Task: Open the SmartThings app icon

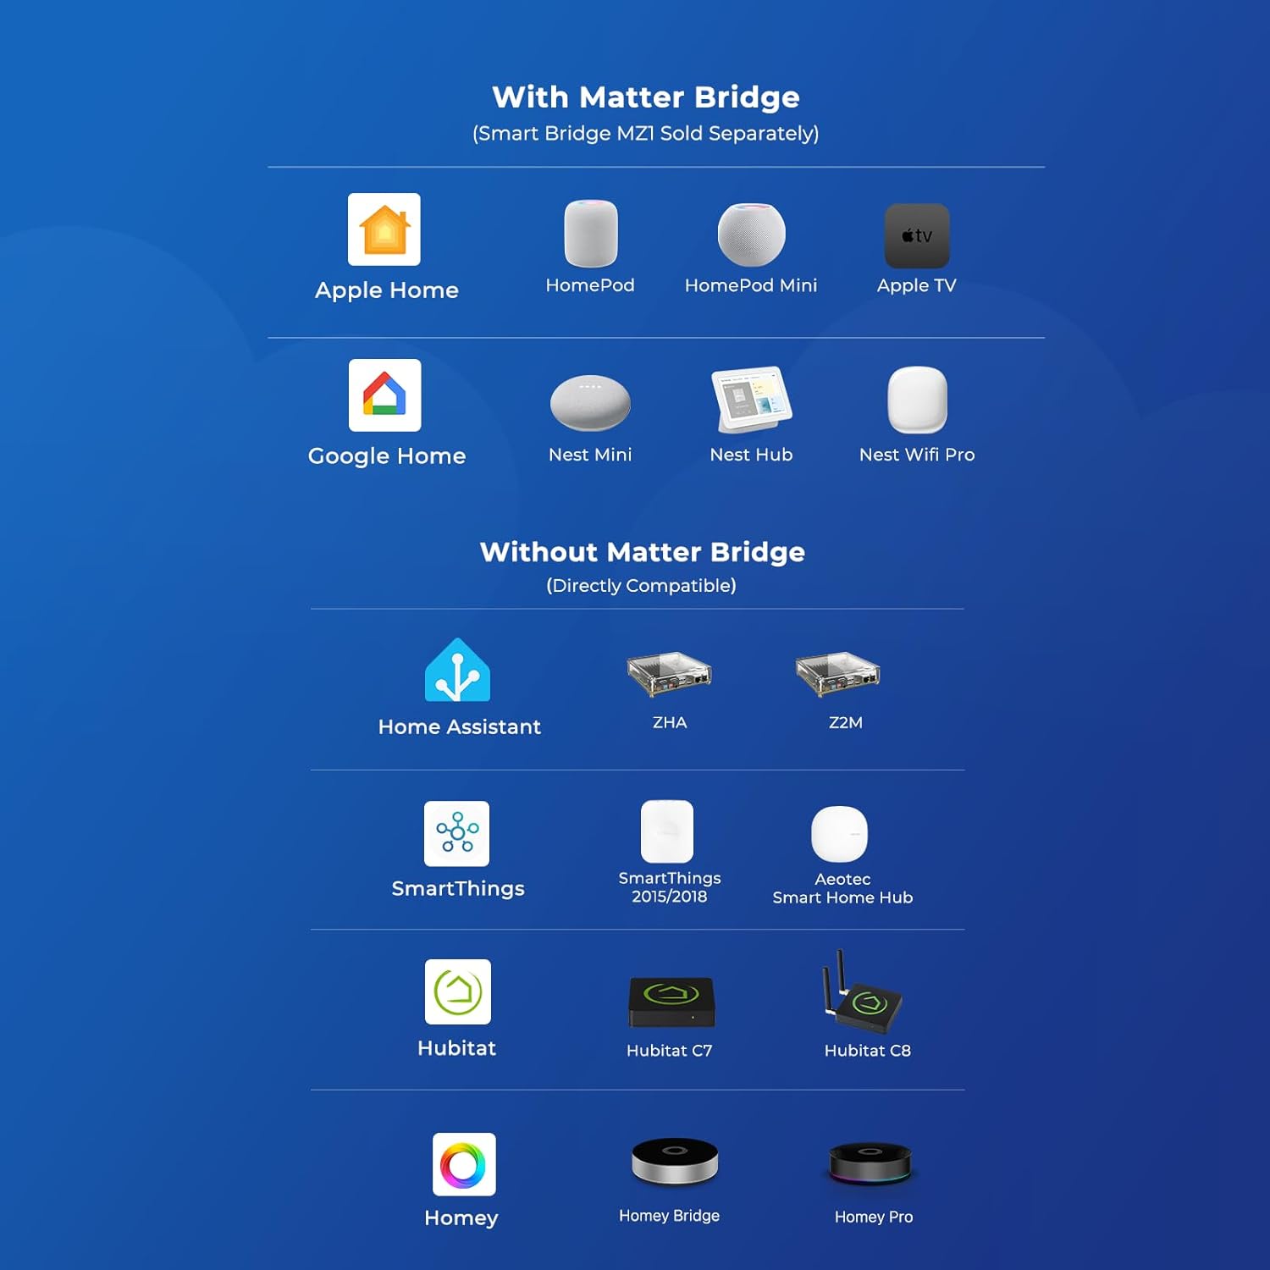Action: pos(456,833)
